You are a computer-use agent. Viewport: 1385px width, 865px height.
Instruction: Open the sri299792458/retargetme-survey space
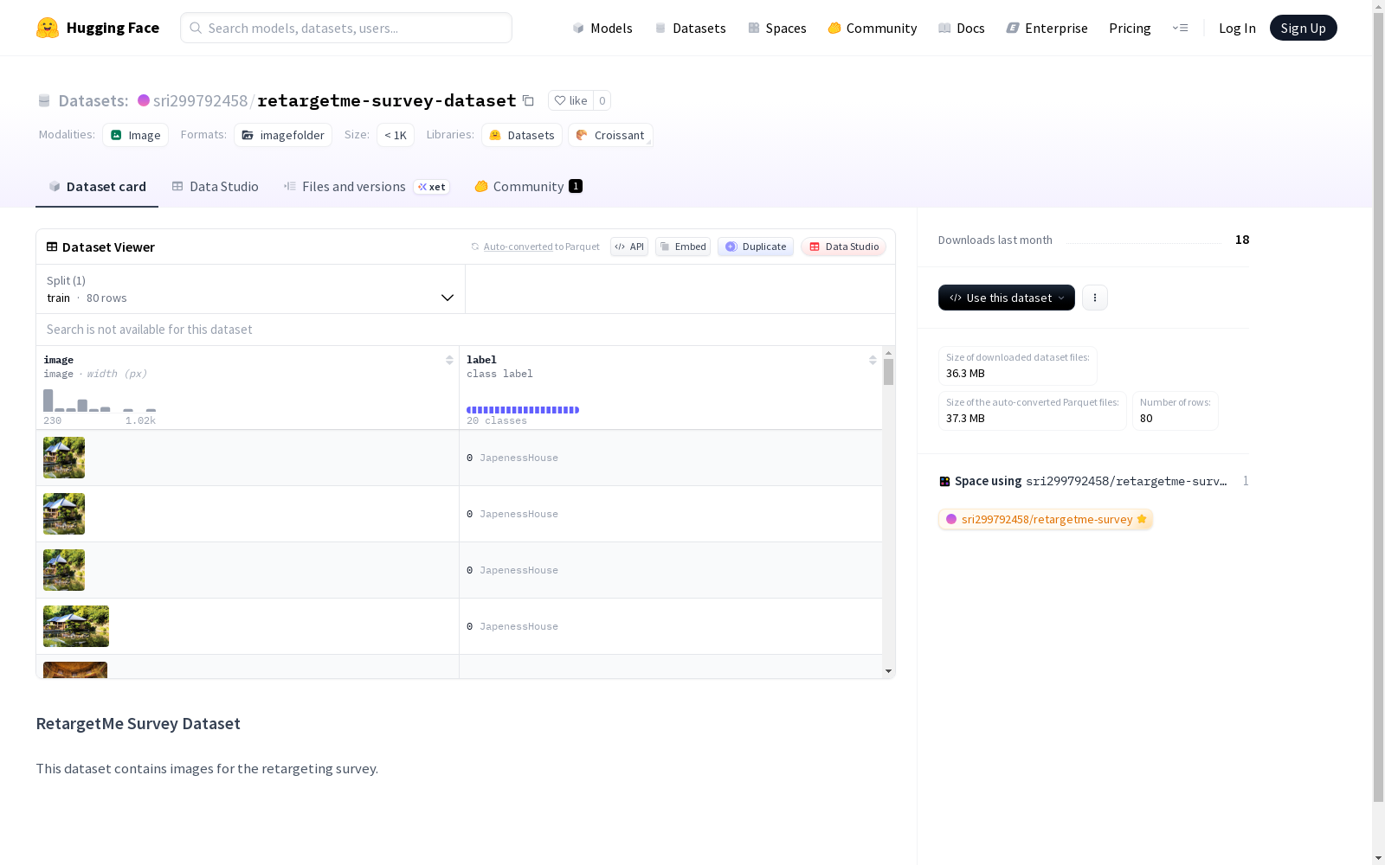(1046, 519)
